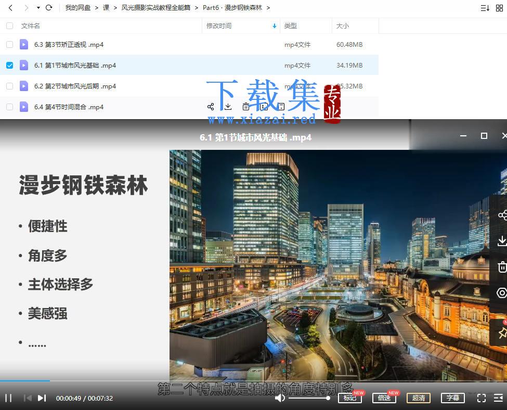The image size is (507, 410).
Task: Switch to grid view layout
Action: click(500, 8)
